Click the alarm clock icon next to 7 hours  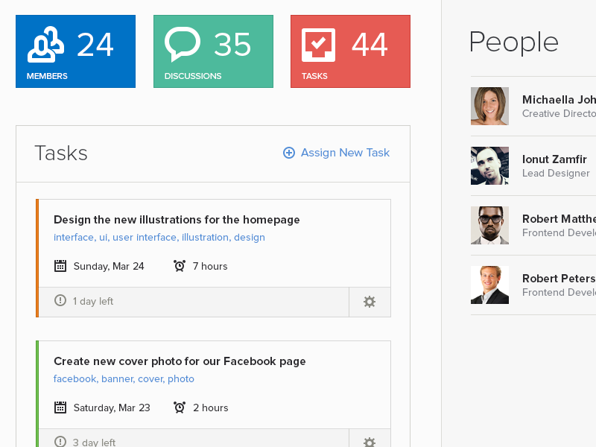[179, 265]
